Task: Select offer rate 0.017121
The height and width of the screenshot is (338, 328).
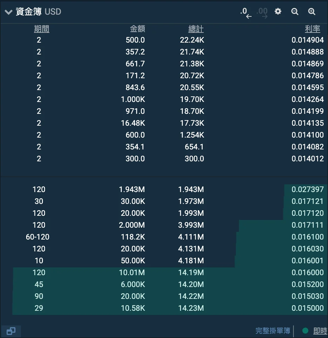Action: [307, 201]
